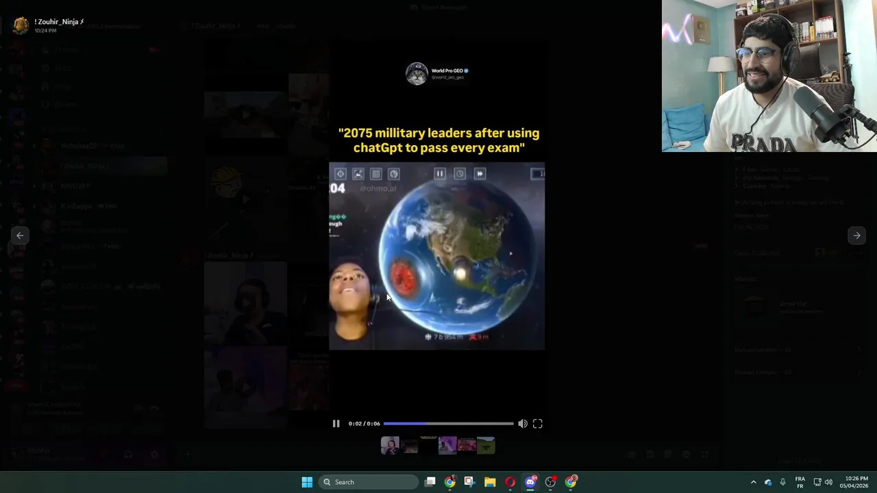877x493 pixels.
Task: Open the video in fullscreen mode
Action: click(538, 424)
